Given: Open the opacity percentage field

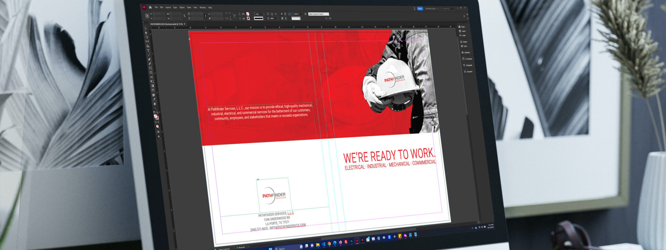Looking at the screenshot, I should click(273, 18).
